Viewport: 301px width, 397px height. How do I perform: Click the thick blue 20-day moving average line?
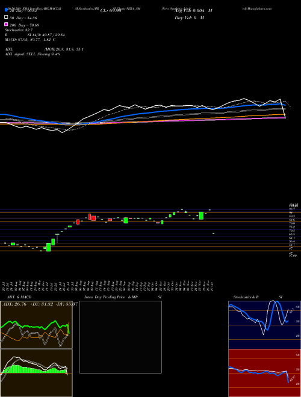tap(162, 111)
